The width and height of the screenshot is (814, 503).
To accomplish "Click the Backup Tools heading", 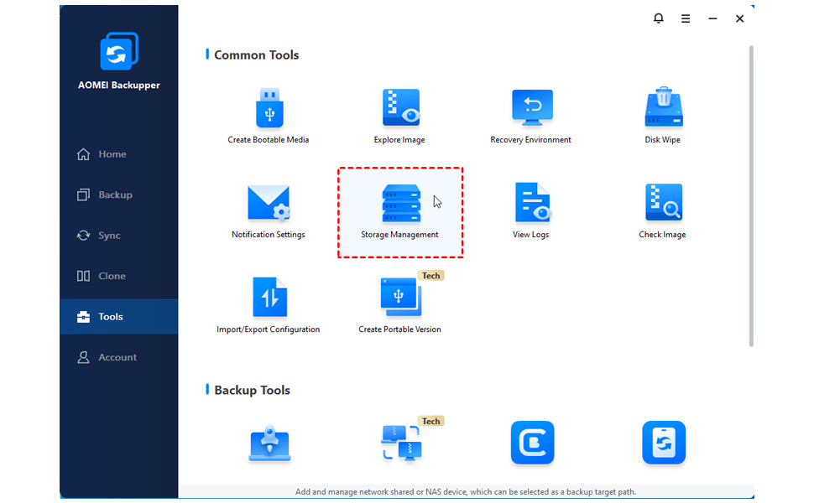I will click(252, 390).
